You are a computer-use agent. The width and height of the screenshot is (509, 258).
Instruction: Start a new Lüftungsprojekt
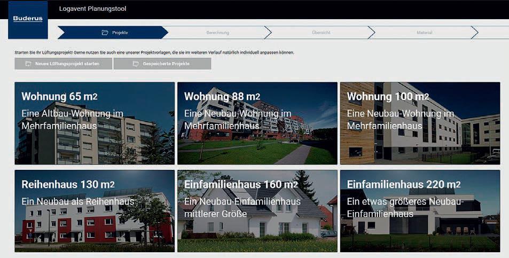tap(64, 64)
